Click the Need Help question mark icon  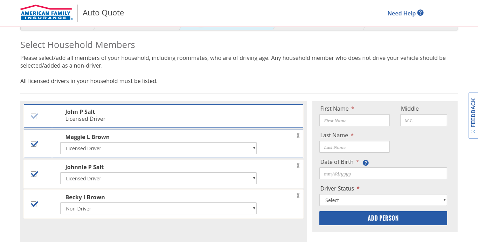click(421, 13)
